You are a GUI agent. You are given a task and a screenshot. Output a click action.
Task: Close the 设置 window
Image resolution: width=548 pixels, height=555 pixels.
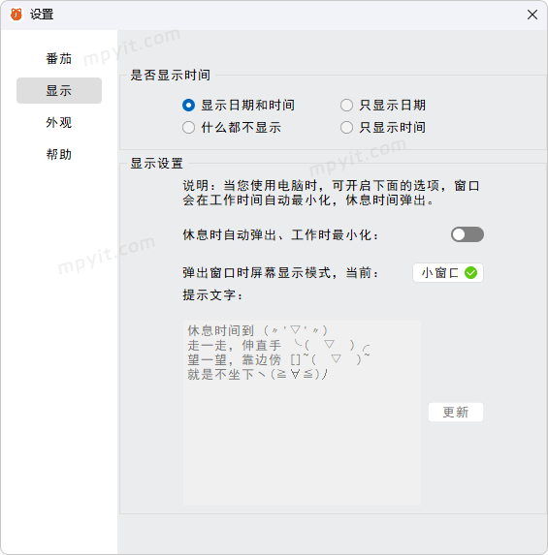point(532,15)
